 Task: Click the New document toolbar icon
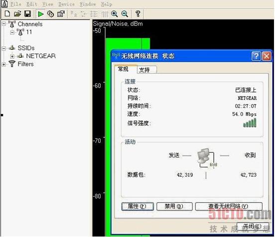tap(7, 13)
